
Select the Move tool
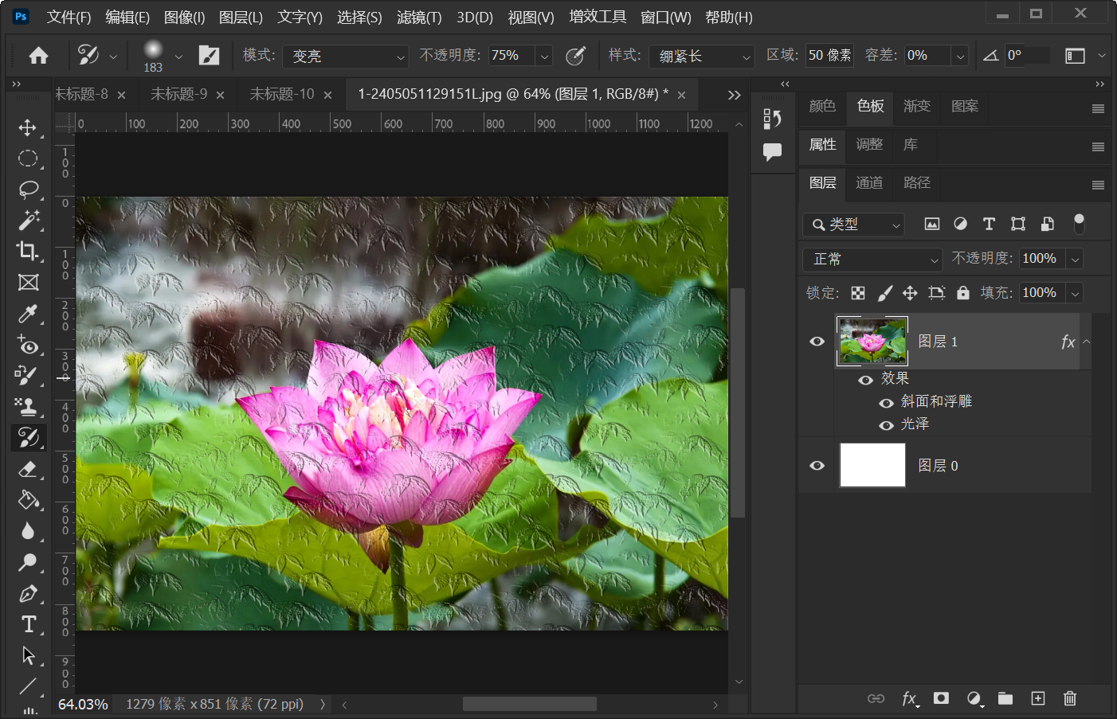click(x=28, y=128)
